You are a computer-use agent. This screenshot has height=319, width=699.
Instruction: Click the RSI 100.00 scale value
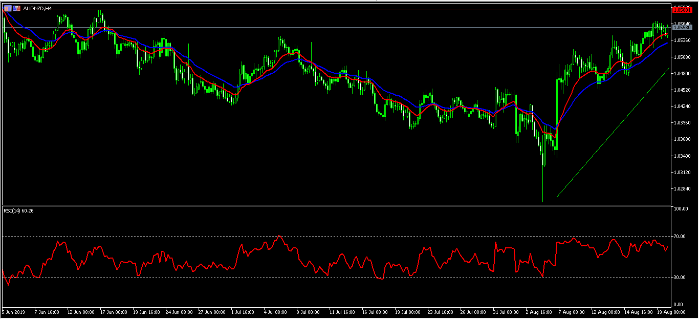tap(681, 209)
